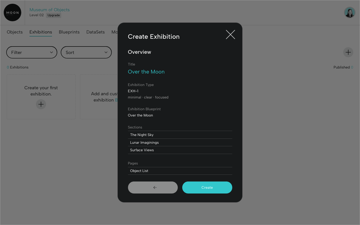The height and width of the screenshot is (225, 360).
Task: Select the Surface Views section row
Action: 180,150
